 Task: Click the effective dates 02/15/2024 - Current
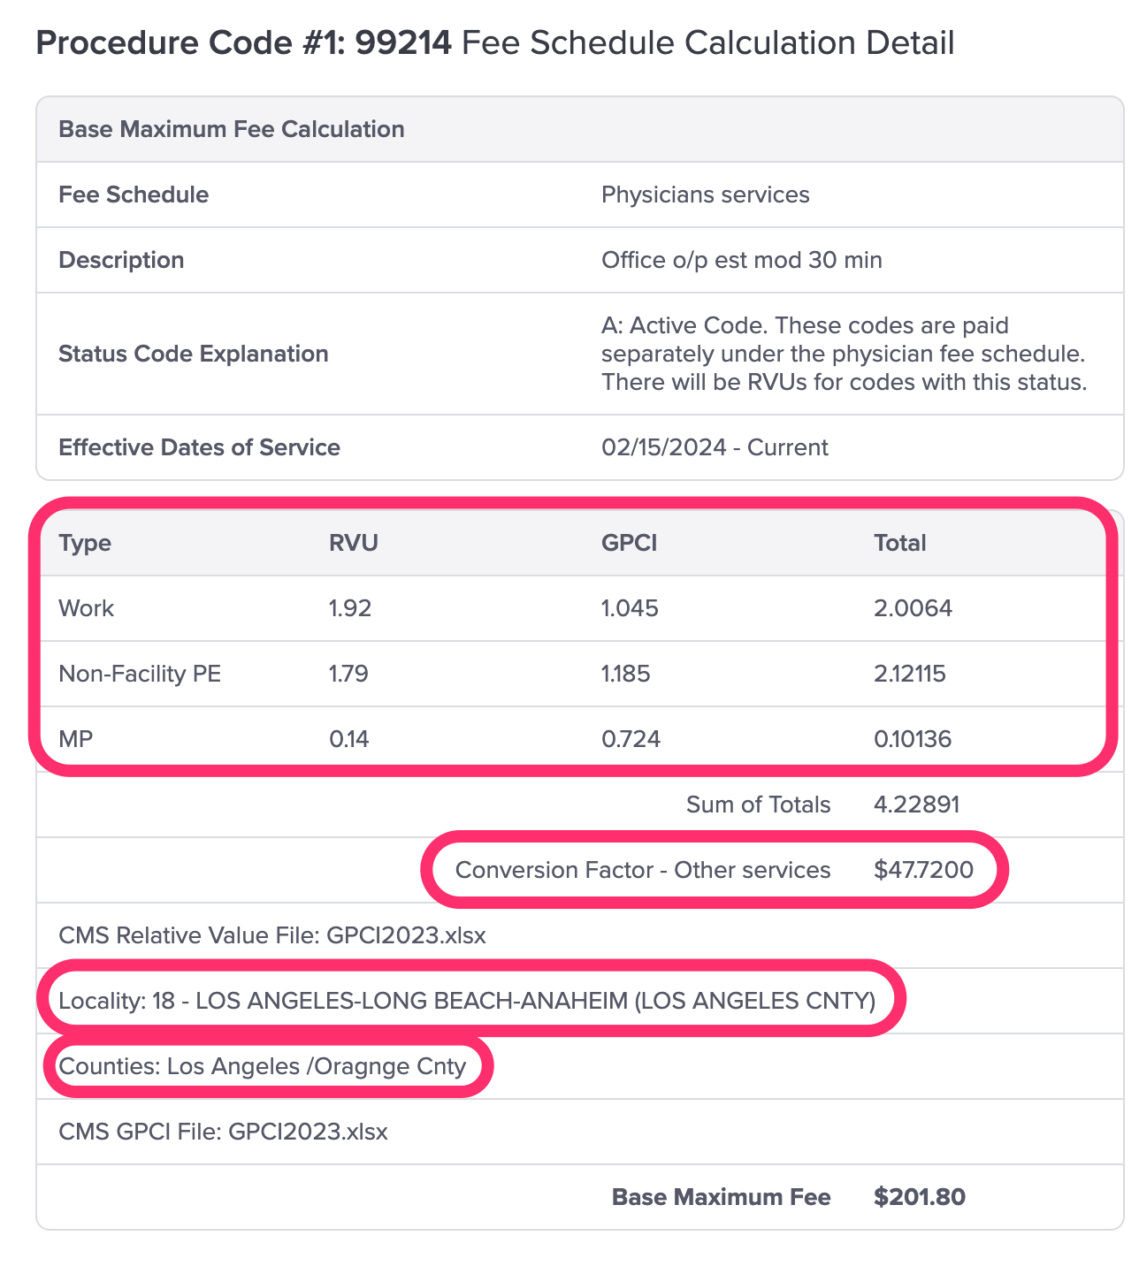point(715,447)
